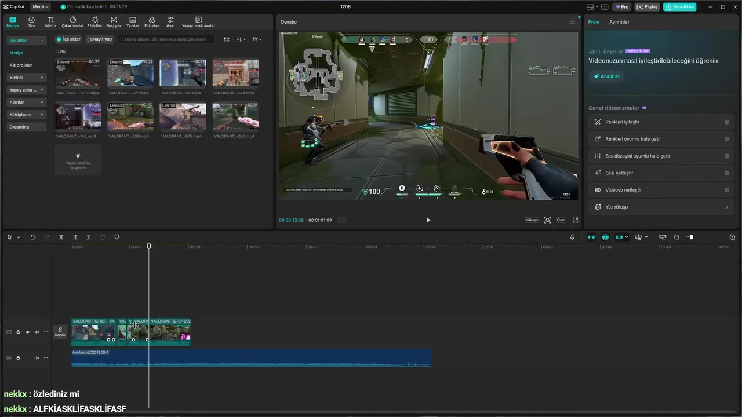This screenshot has height=417, width=742.
Task: Open the Geçişler transitions panel
Action: (114, 22)
